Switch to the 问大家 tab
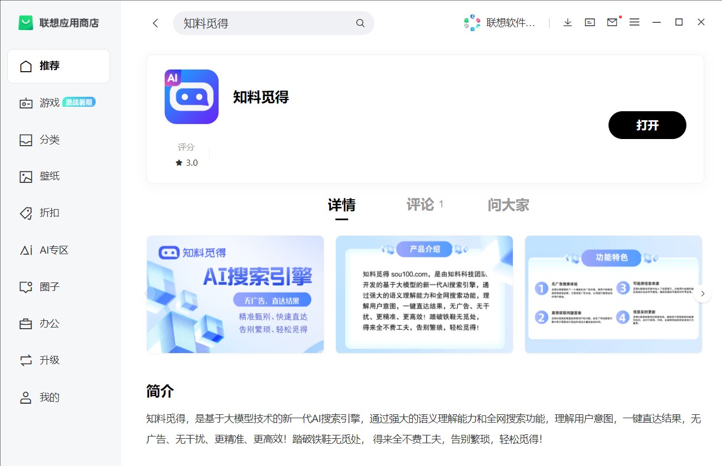722x466 pixels. [508, 205]
